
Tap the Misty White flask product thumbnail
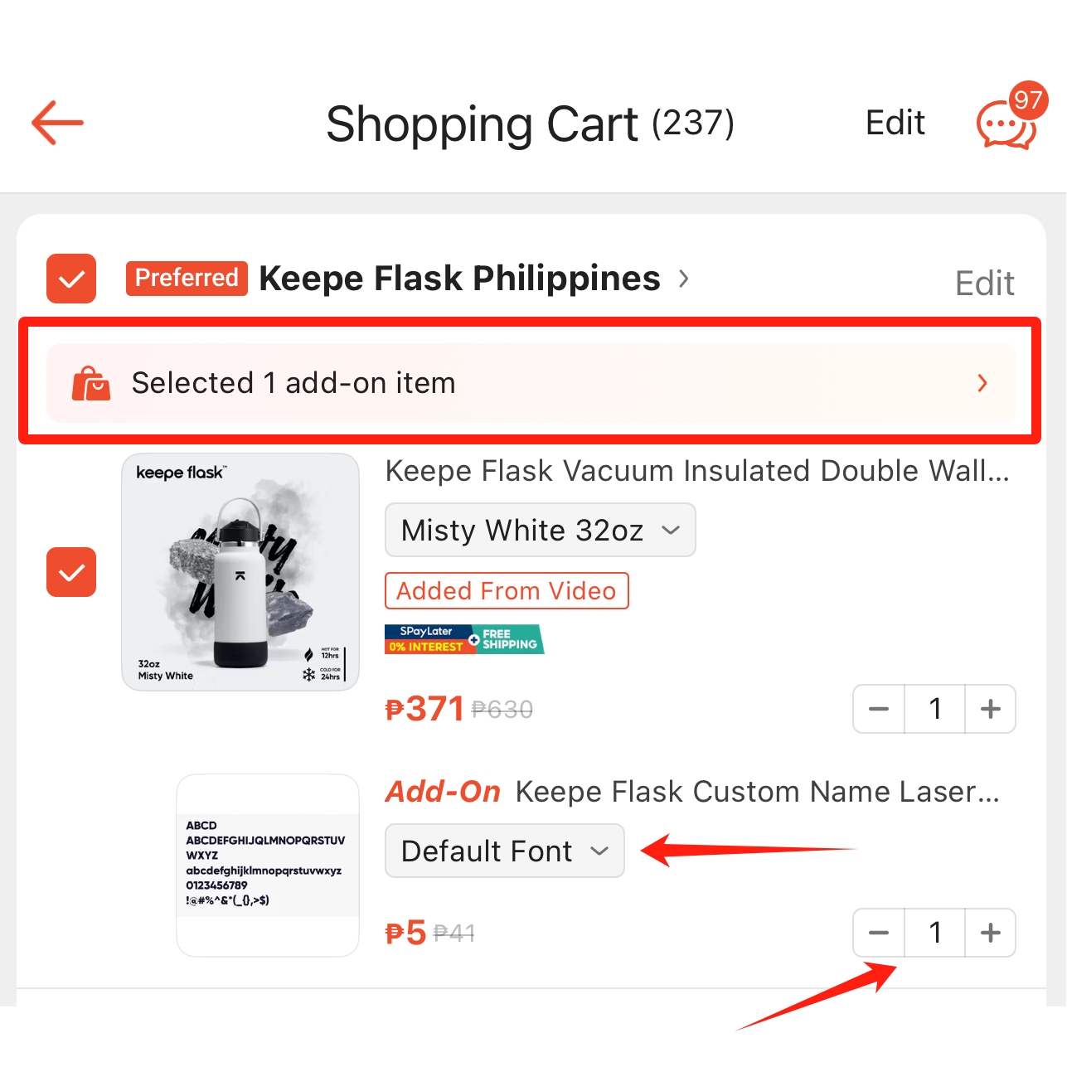click(240, 572)
